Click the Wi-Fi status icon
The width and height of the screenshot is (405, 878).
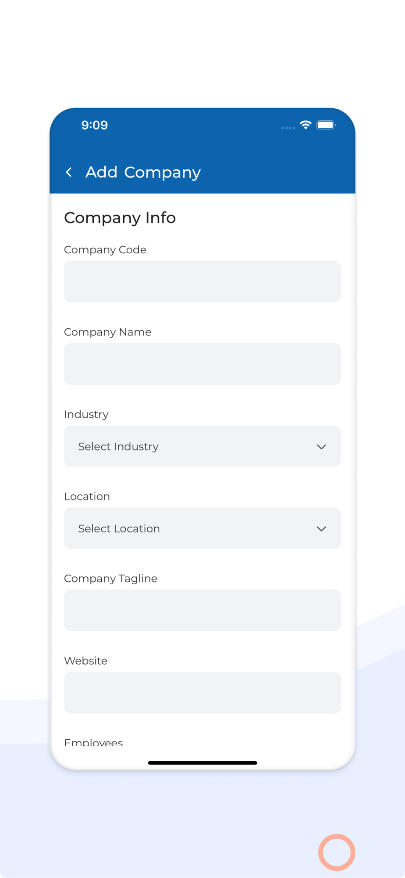pyautogui.click(x=306, y=125)
